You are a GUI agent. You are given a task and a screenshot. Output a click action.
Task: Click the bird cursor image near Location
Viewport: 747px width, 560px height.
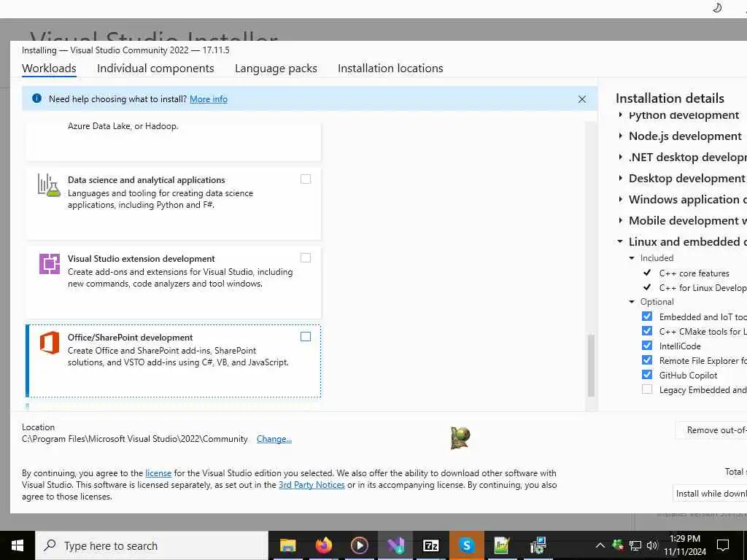pyautogui.click(x=460, y=437)
